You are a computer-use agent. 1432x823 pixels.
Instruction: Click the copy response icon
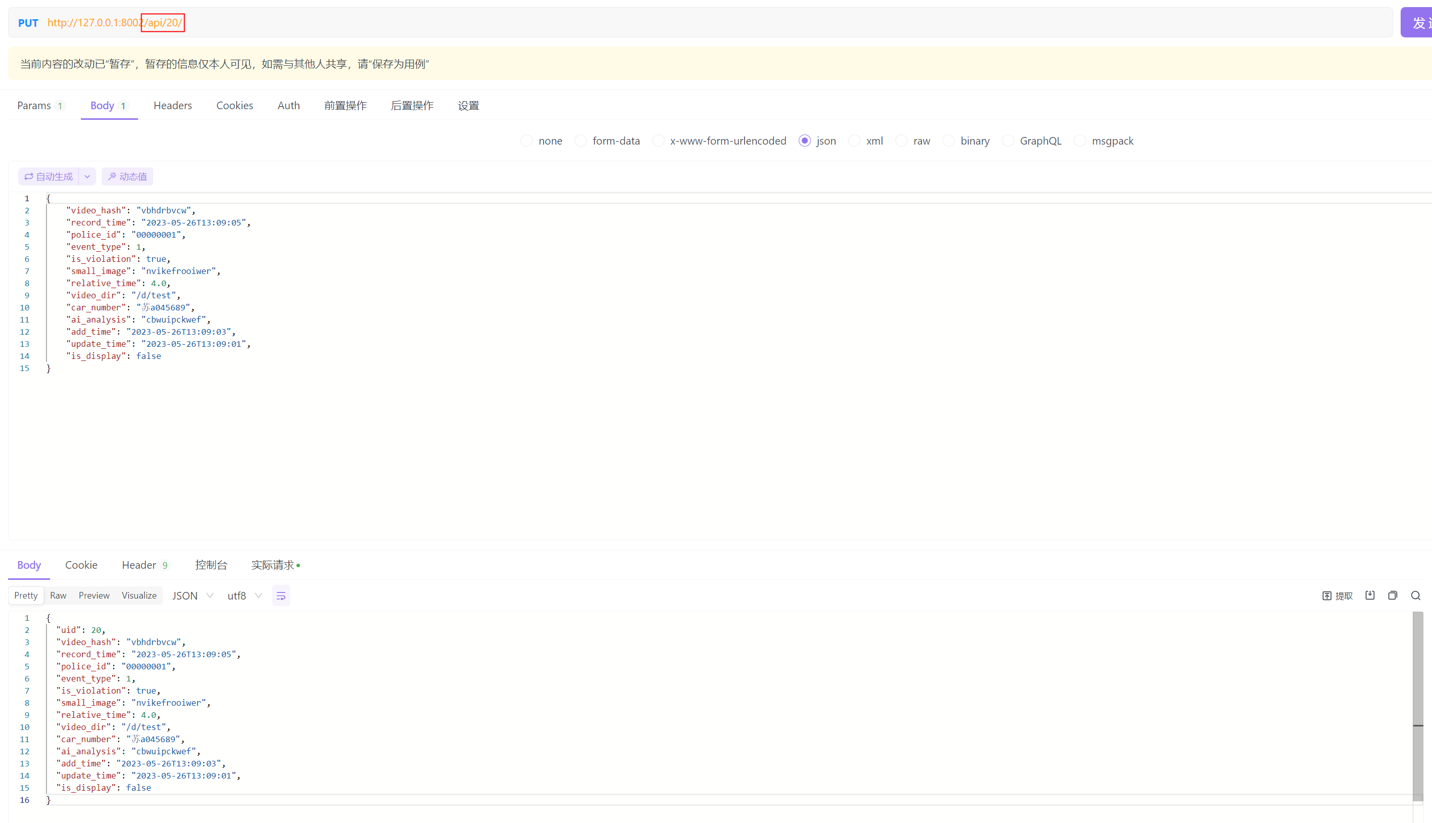[x=1393, y=595]
